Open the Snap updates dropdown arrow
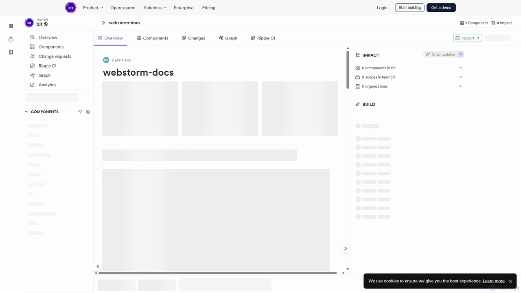Viewport: 521px width, 293px height. click(x=461, y=54)
